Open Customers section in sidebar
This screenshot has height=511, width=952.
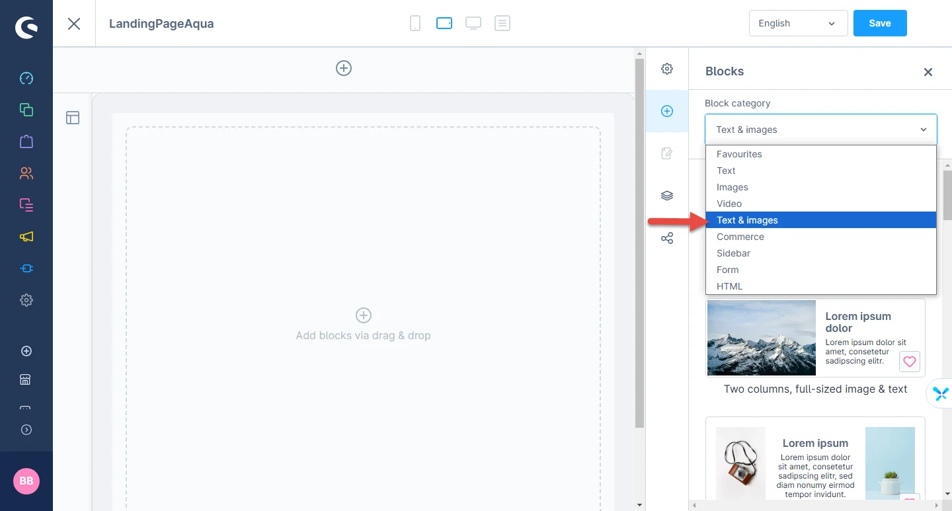[26, 173]
